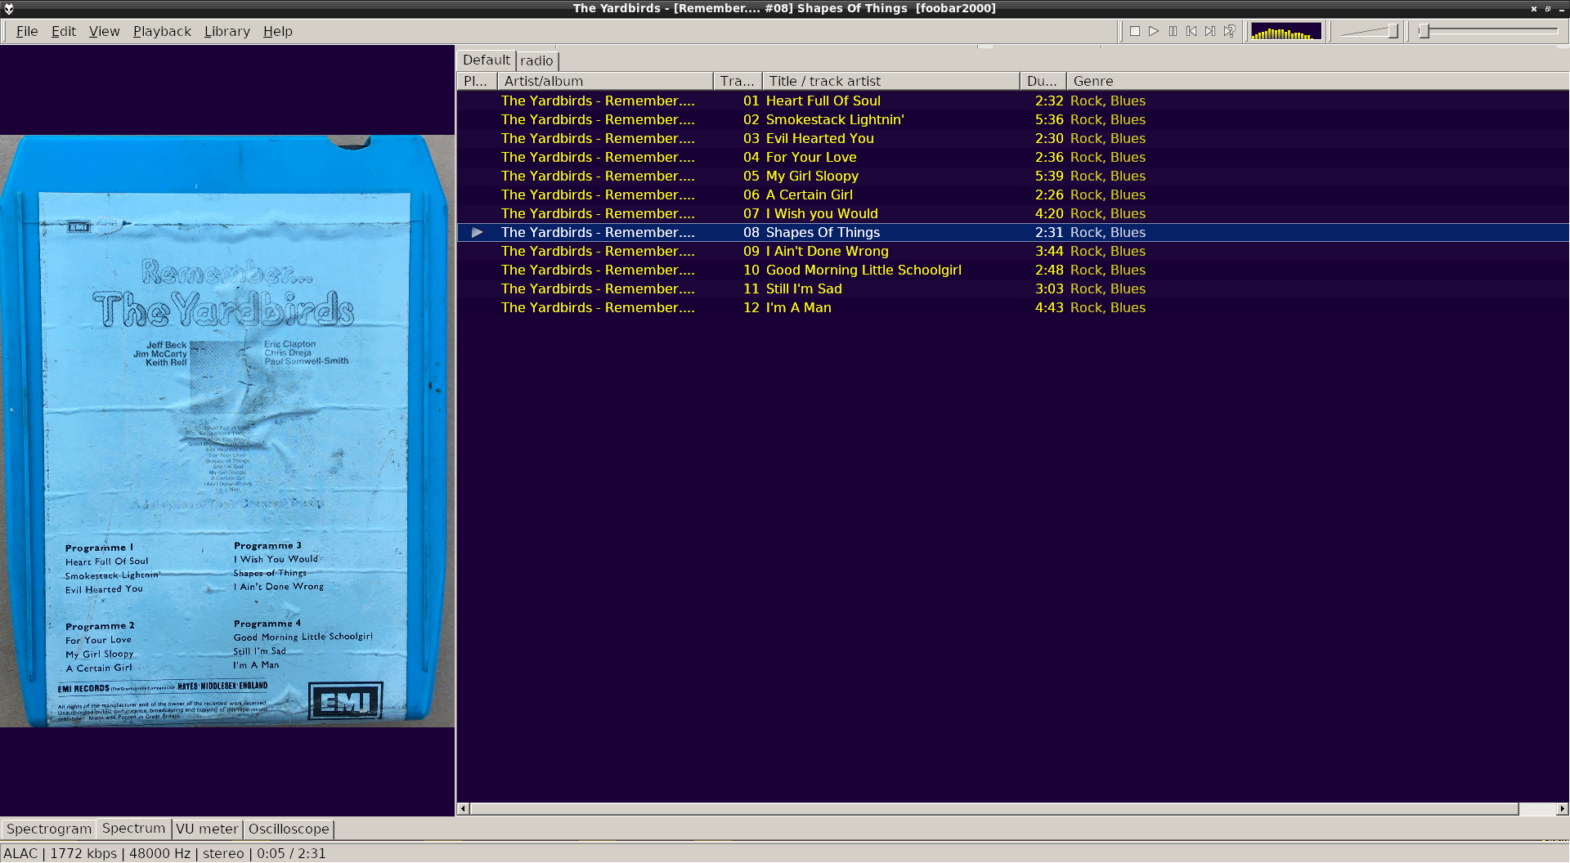The image size is (1570, 863).
Task: Click the horizontal scrollbar right arrow
Action: point(1562,808)
